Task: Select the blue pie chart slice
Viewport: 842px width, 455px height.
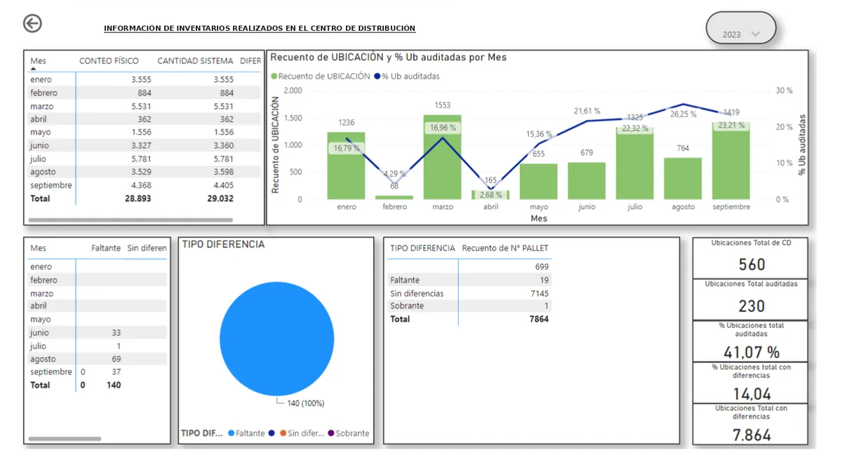Action: coord(276,339)
